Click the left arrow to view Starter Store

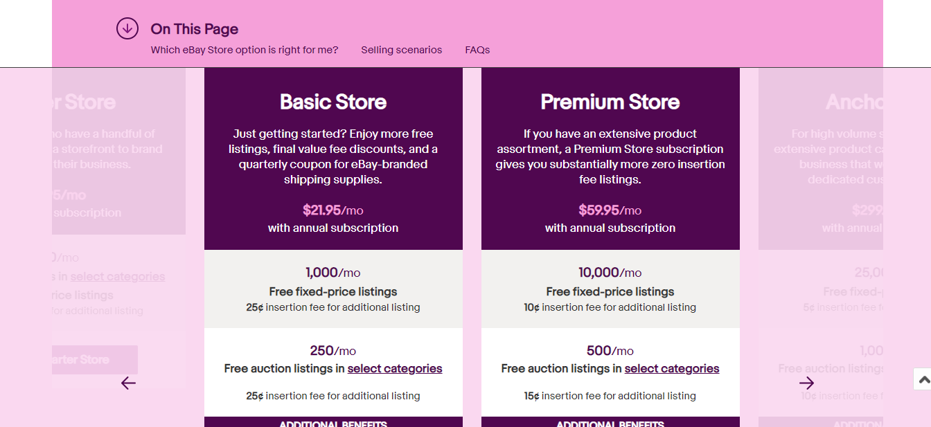pyautogui.click(x=127, y=383)
